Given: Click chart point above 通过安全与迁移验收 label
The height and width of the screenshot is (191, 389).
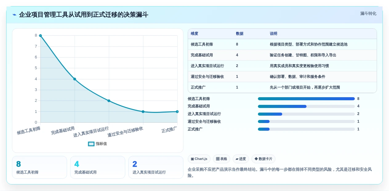Looking at the screenshot, I should click(143, 112).
